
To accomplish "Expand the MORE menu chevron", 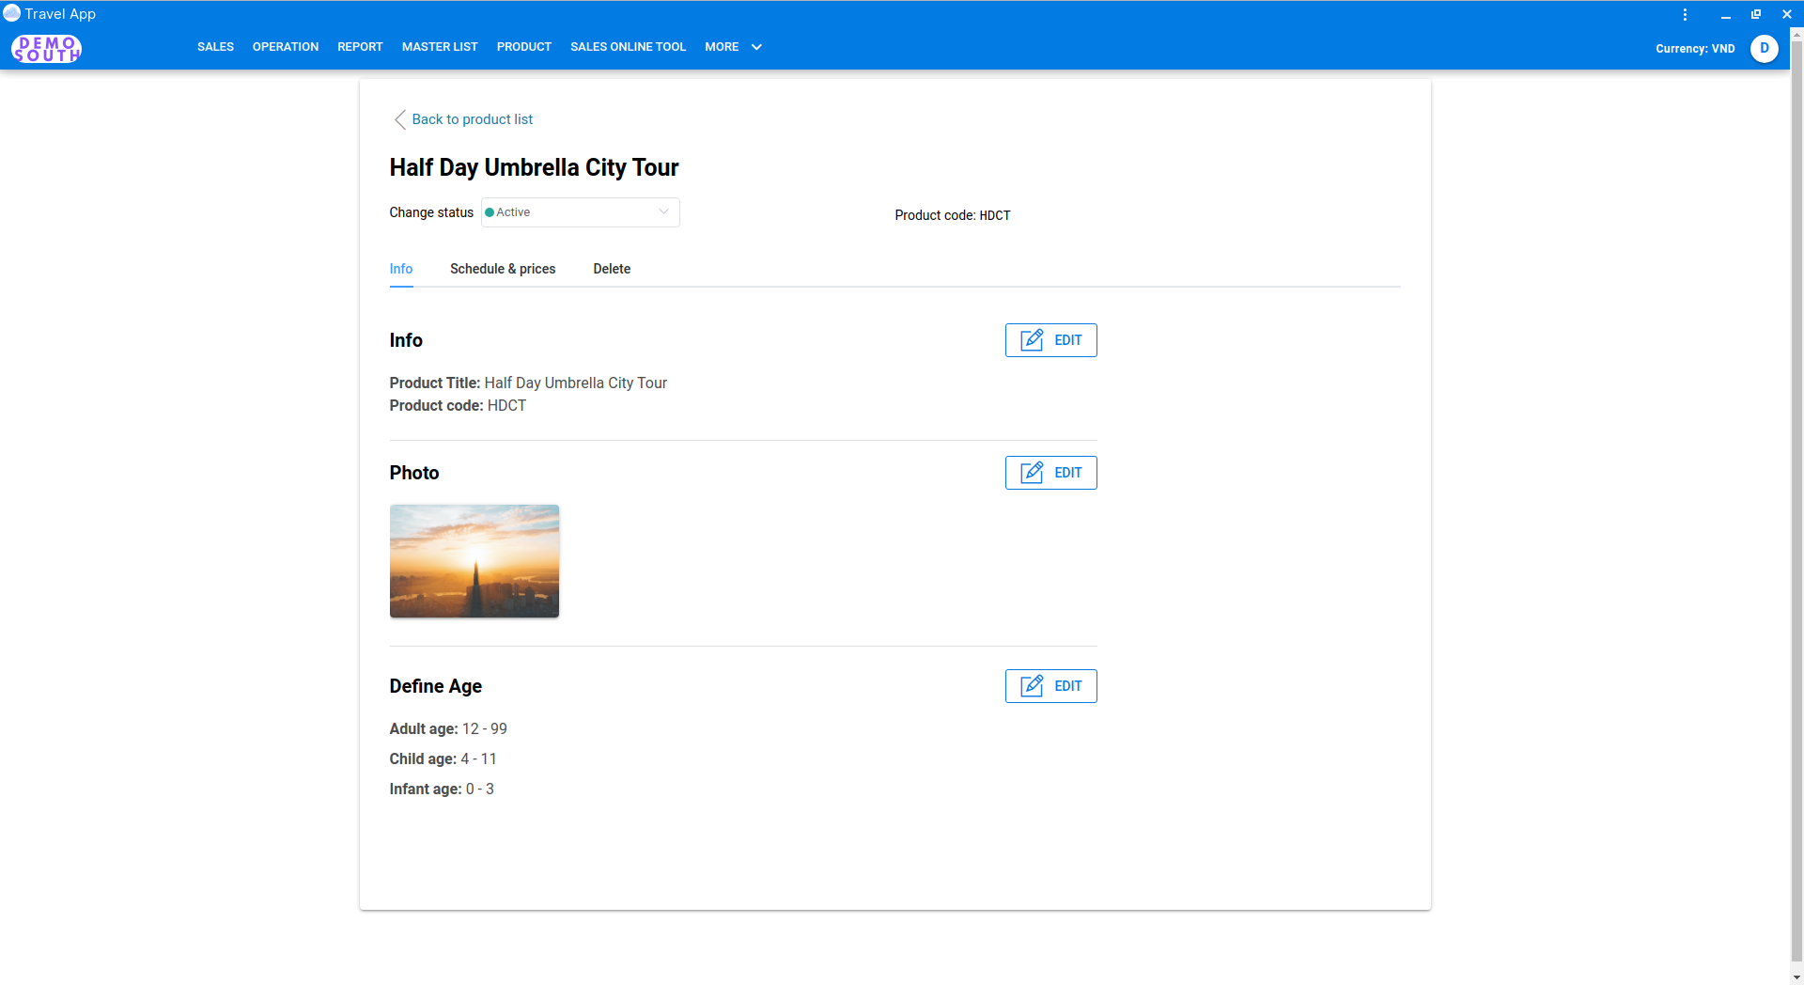I will tap(756, 47).
